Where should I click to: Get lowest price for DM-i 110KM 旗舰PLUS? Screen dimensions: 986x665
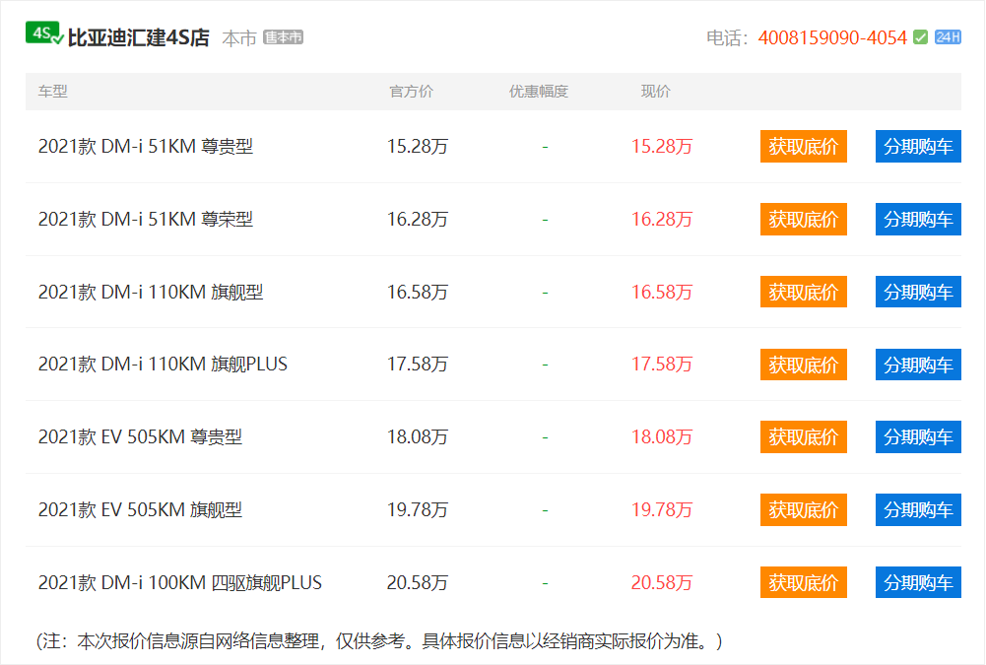pos(803,365)
